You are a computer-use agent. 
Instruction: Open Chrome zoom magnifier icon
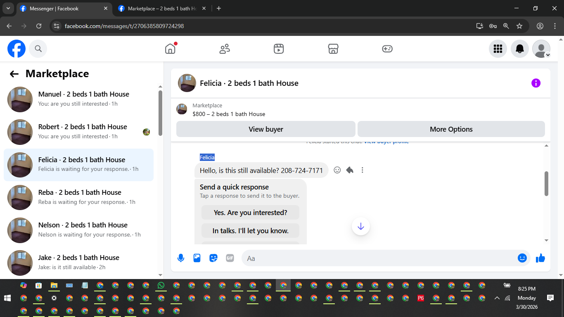[x=506, y=26]
